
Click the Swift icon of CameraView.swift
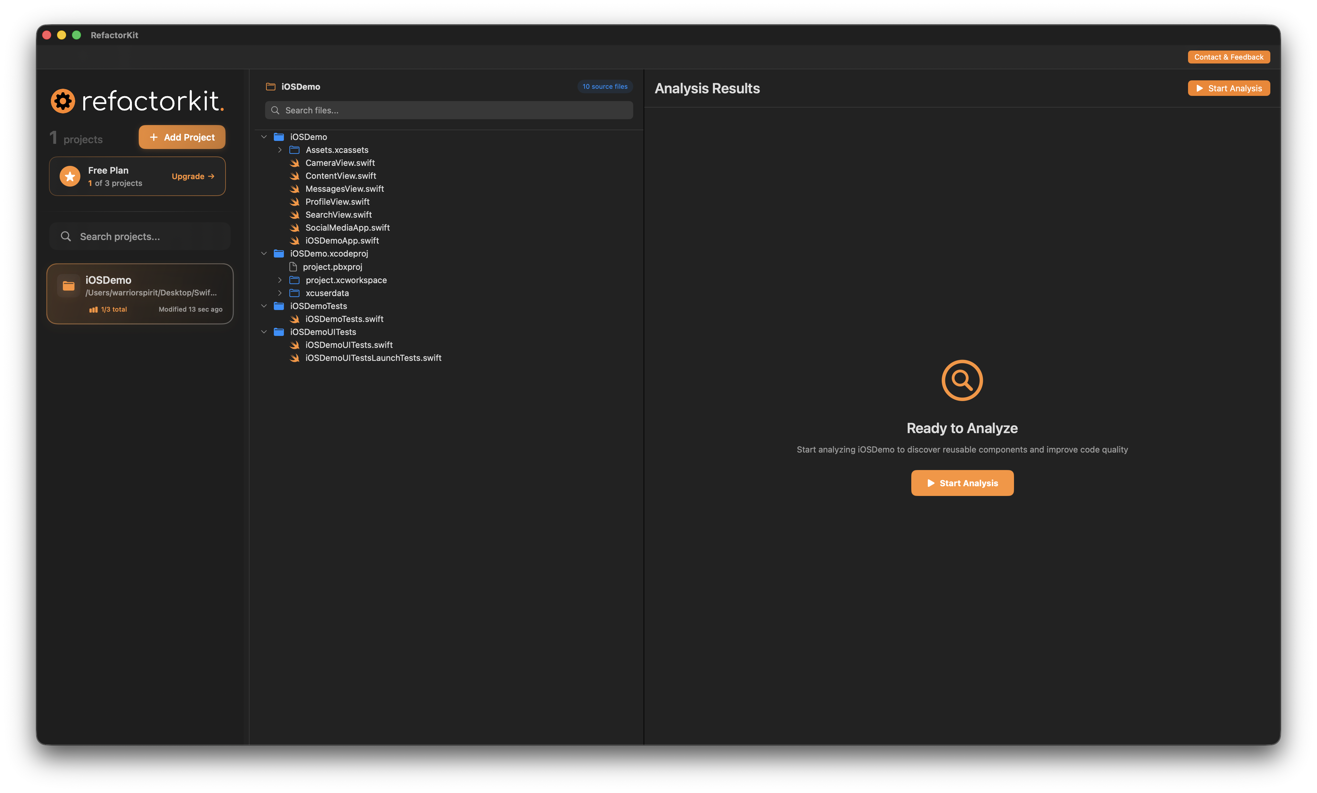point(295,162)
